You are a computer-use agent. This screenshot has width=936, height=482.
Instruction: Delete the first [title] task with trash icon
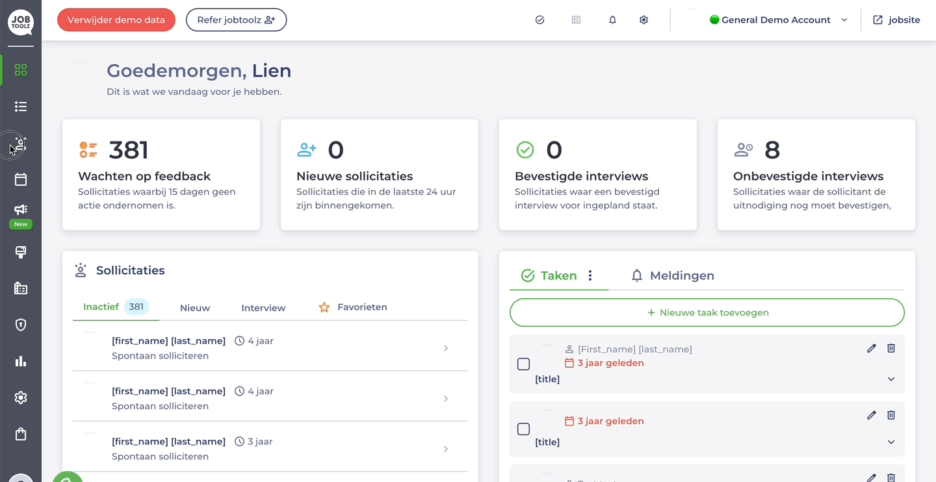(891, 348)
